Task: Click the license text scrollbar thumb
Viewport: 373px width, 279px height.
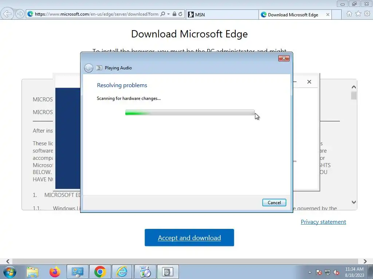Action: click(354, 96)
